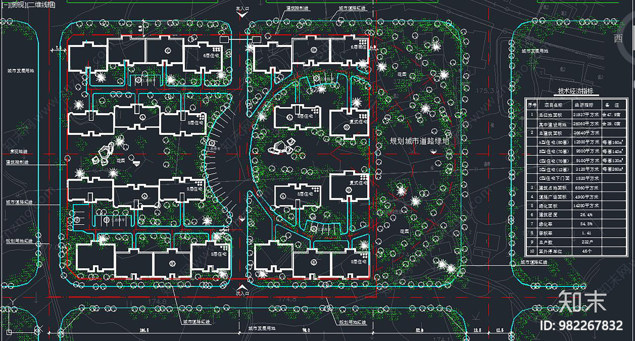Select the 52.0 dimension text
The height and width of the screenshot is (341, 635).
pyautogui.click(x=419, y=330)
